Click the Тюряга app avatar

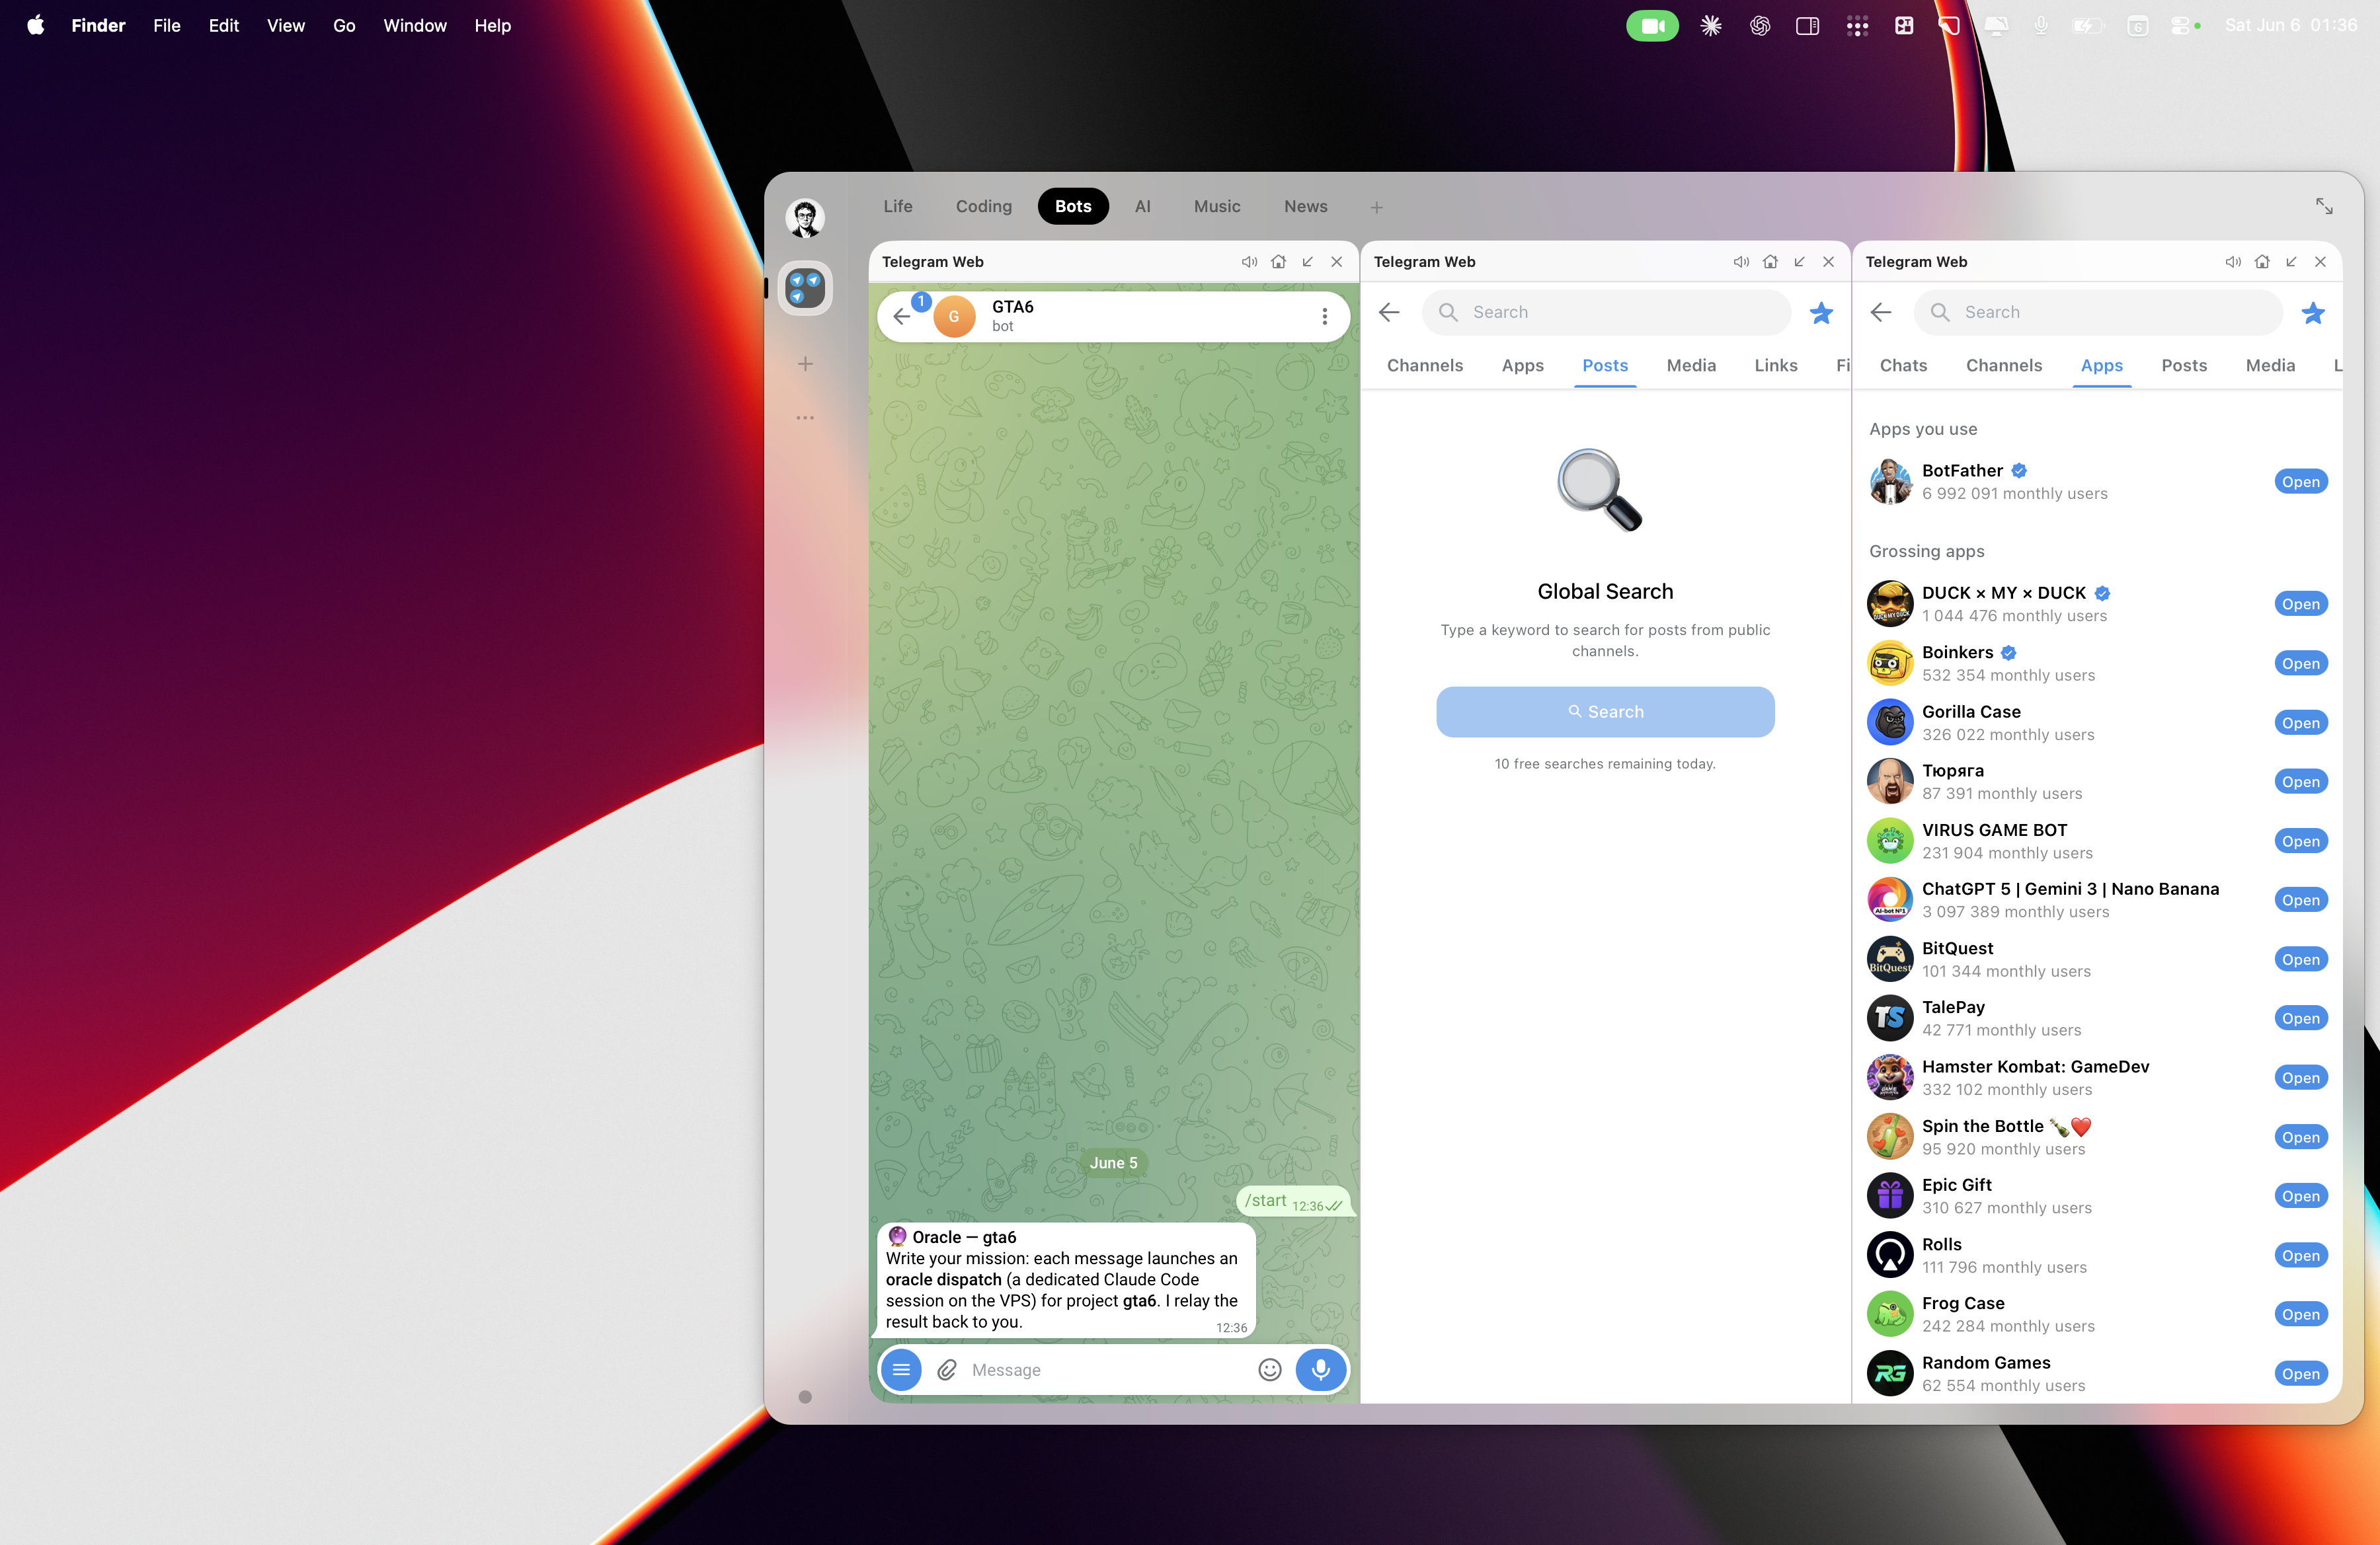(x=1890, y=782)
